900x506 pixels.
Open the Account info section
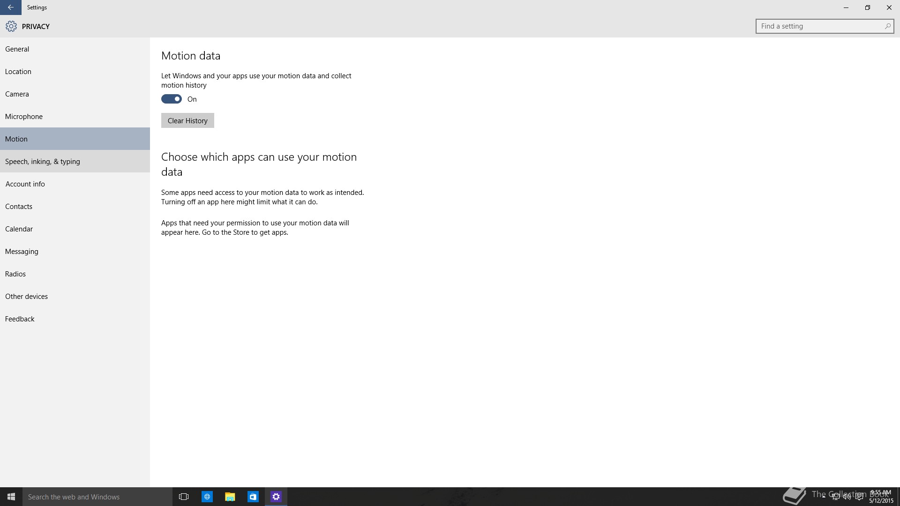click(x=75, y=184)
